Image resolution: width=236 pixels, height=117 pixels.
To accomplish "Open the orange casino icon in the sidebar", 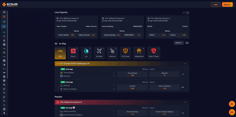I will [x=4, y=17].
